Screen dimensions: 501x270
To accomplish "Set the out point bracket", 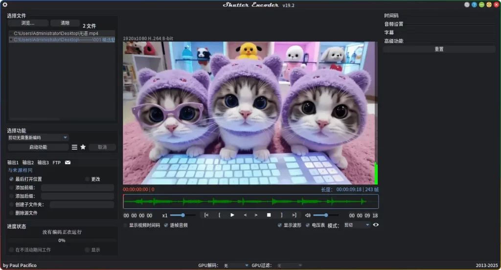I will (x=281, y=215).
